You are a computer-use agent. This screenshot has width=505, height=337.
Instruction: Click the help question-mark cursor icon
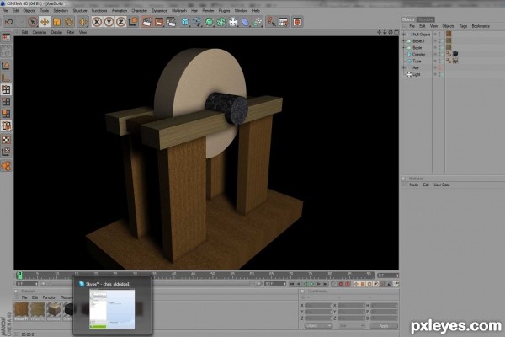[271, 22]
